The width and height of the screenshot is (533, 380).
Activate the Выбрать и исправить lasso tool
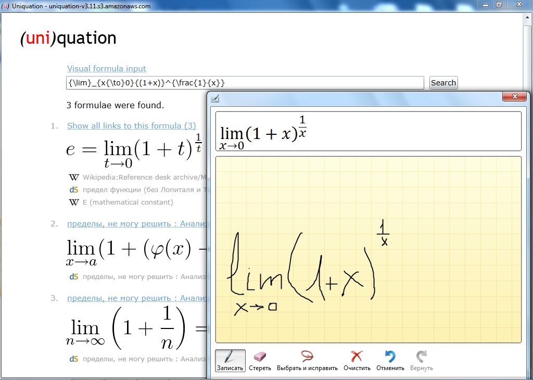click(x=307, y=361)
